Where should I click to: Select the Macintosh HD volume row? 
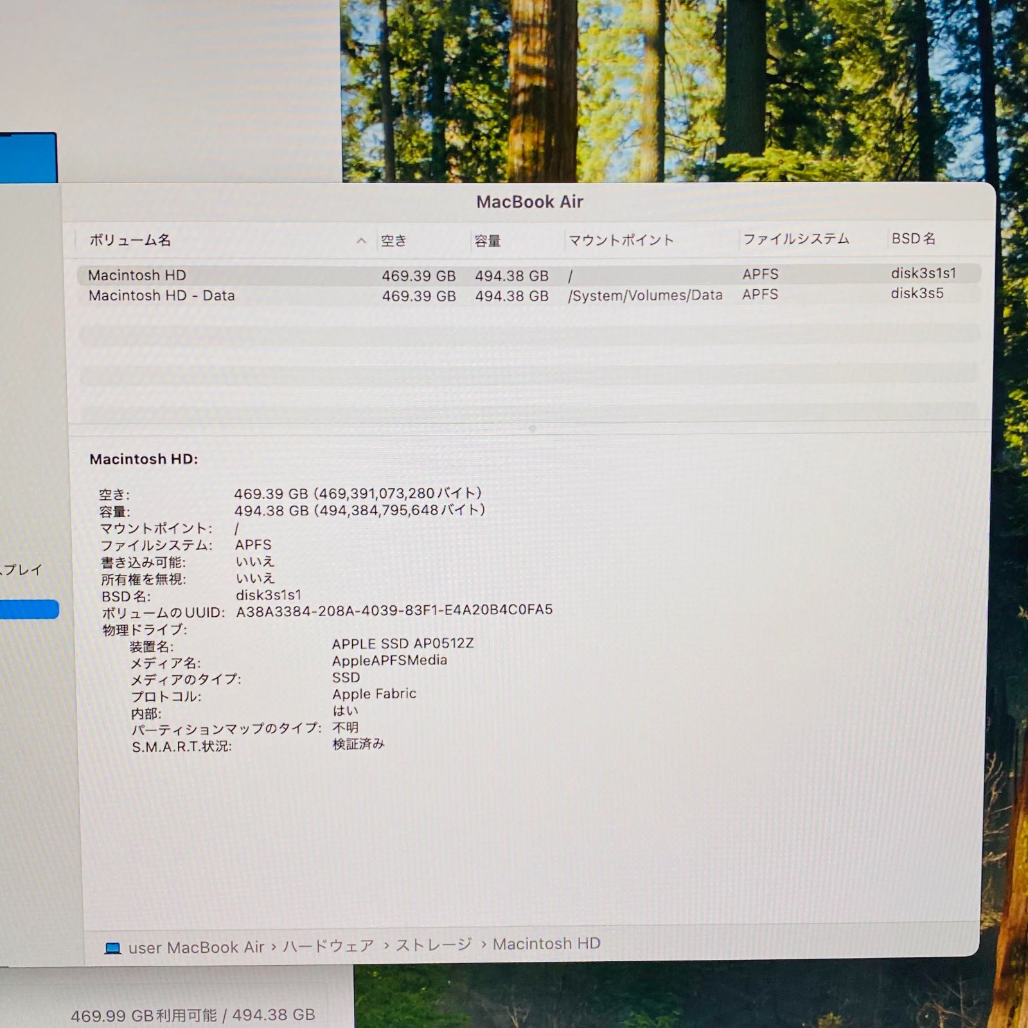[x=528, y=275]
